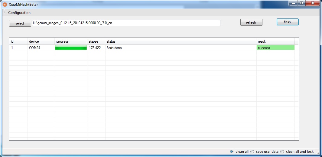
Task: Click the elapse column header
Action: coord(96,41)
